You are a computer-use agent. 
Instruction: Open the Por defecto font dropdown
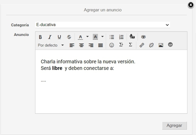(x=51, y=45)
